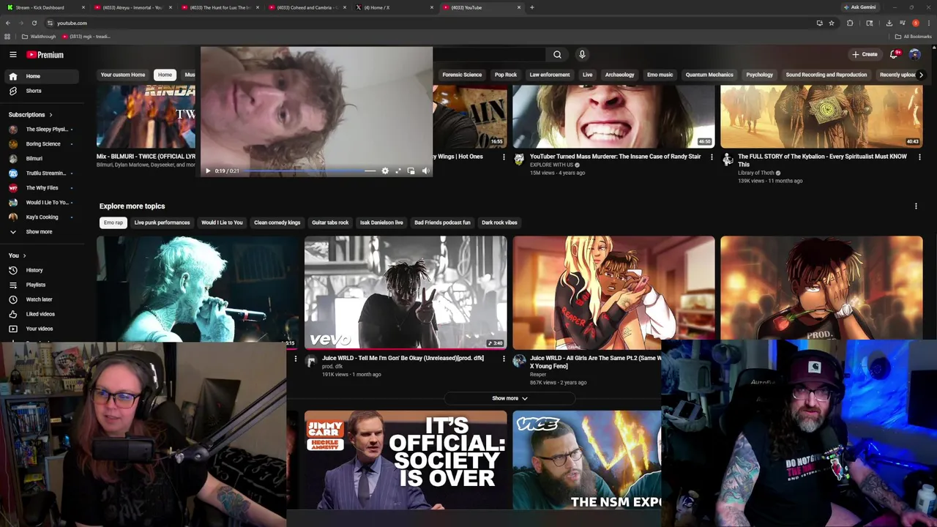
Task: Open Playlists in the sidebar
Action: (x=42, y=285)
